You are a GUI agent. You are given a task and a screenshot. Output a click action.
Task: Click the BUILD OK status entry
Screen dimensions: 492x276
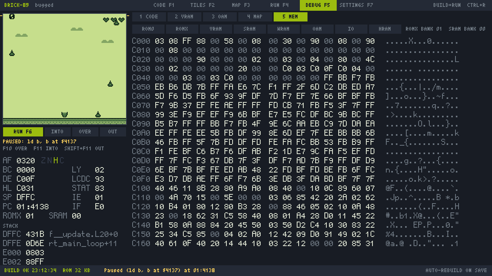pos(30,270)
